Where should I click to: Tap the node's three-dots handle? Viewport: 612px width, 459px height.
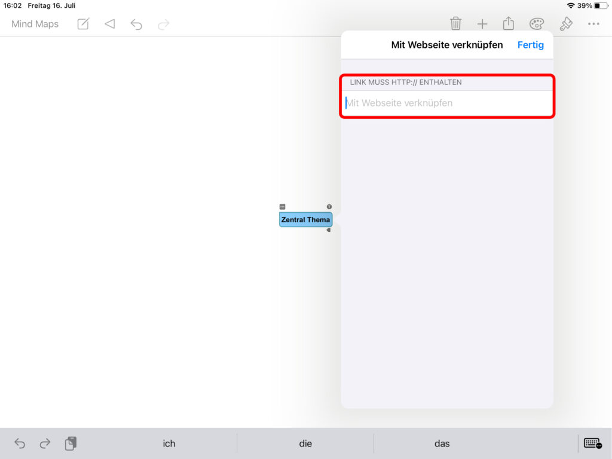(282, 206)
